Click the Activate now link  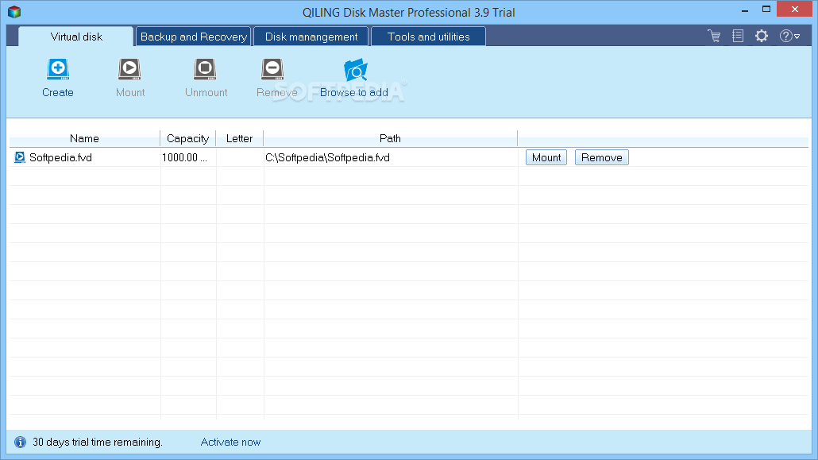coord(230,443)
